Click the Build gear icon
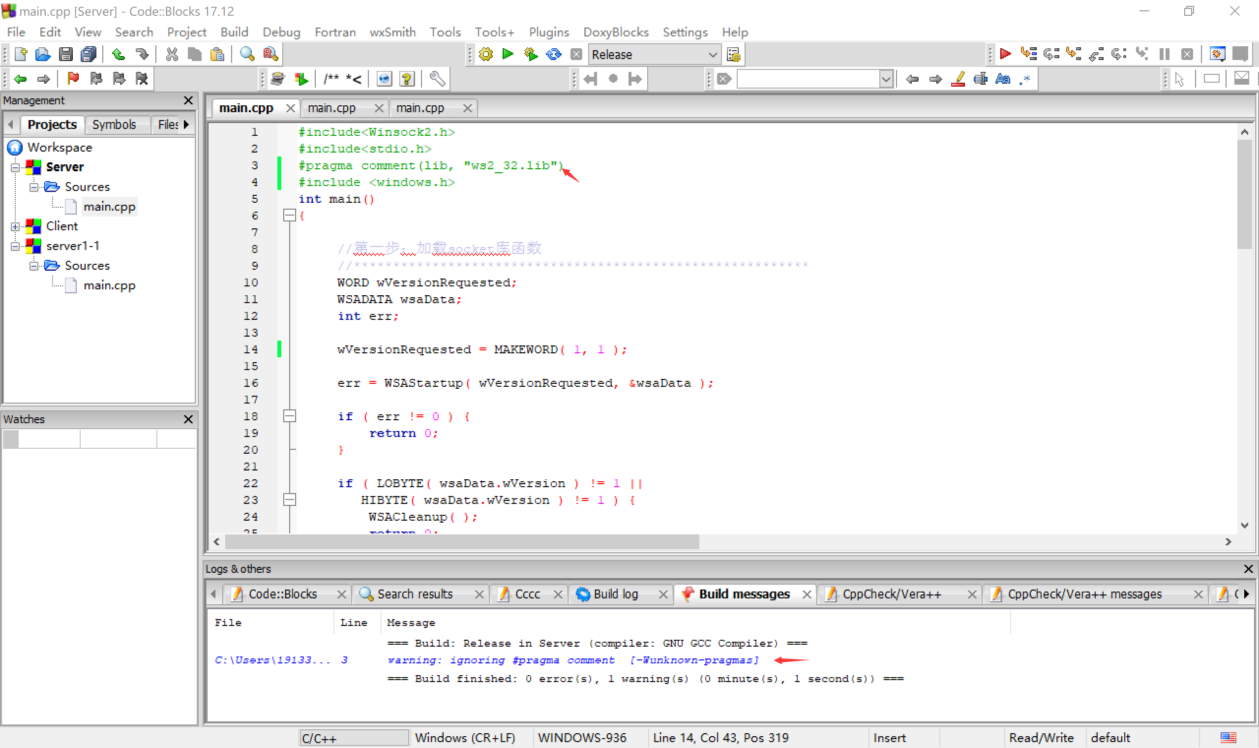This screenshot has width=1259, height=748. pos(485,54)
